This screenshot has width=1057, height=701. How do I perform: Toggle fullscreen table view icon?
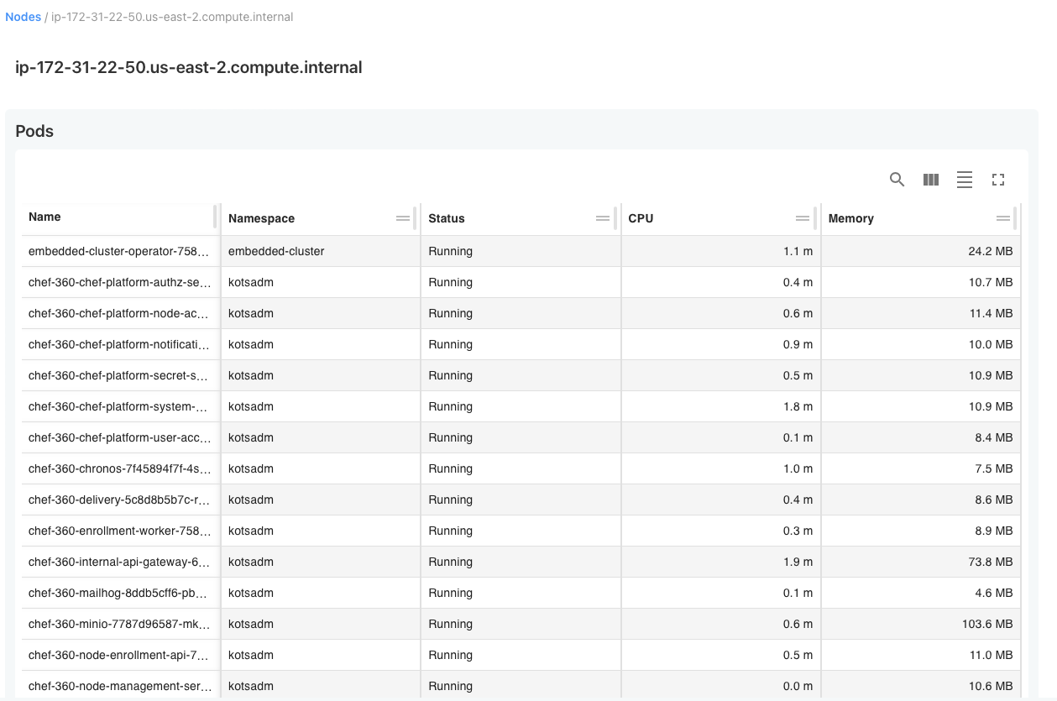pyautogui.click(x=997, y=180)
